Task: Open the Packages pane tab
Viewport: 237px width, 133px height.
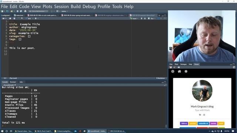Action: coord(183,64)
